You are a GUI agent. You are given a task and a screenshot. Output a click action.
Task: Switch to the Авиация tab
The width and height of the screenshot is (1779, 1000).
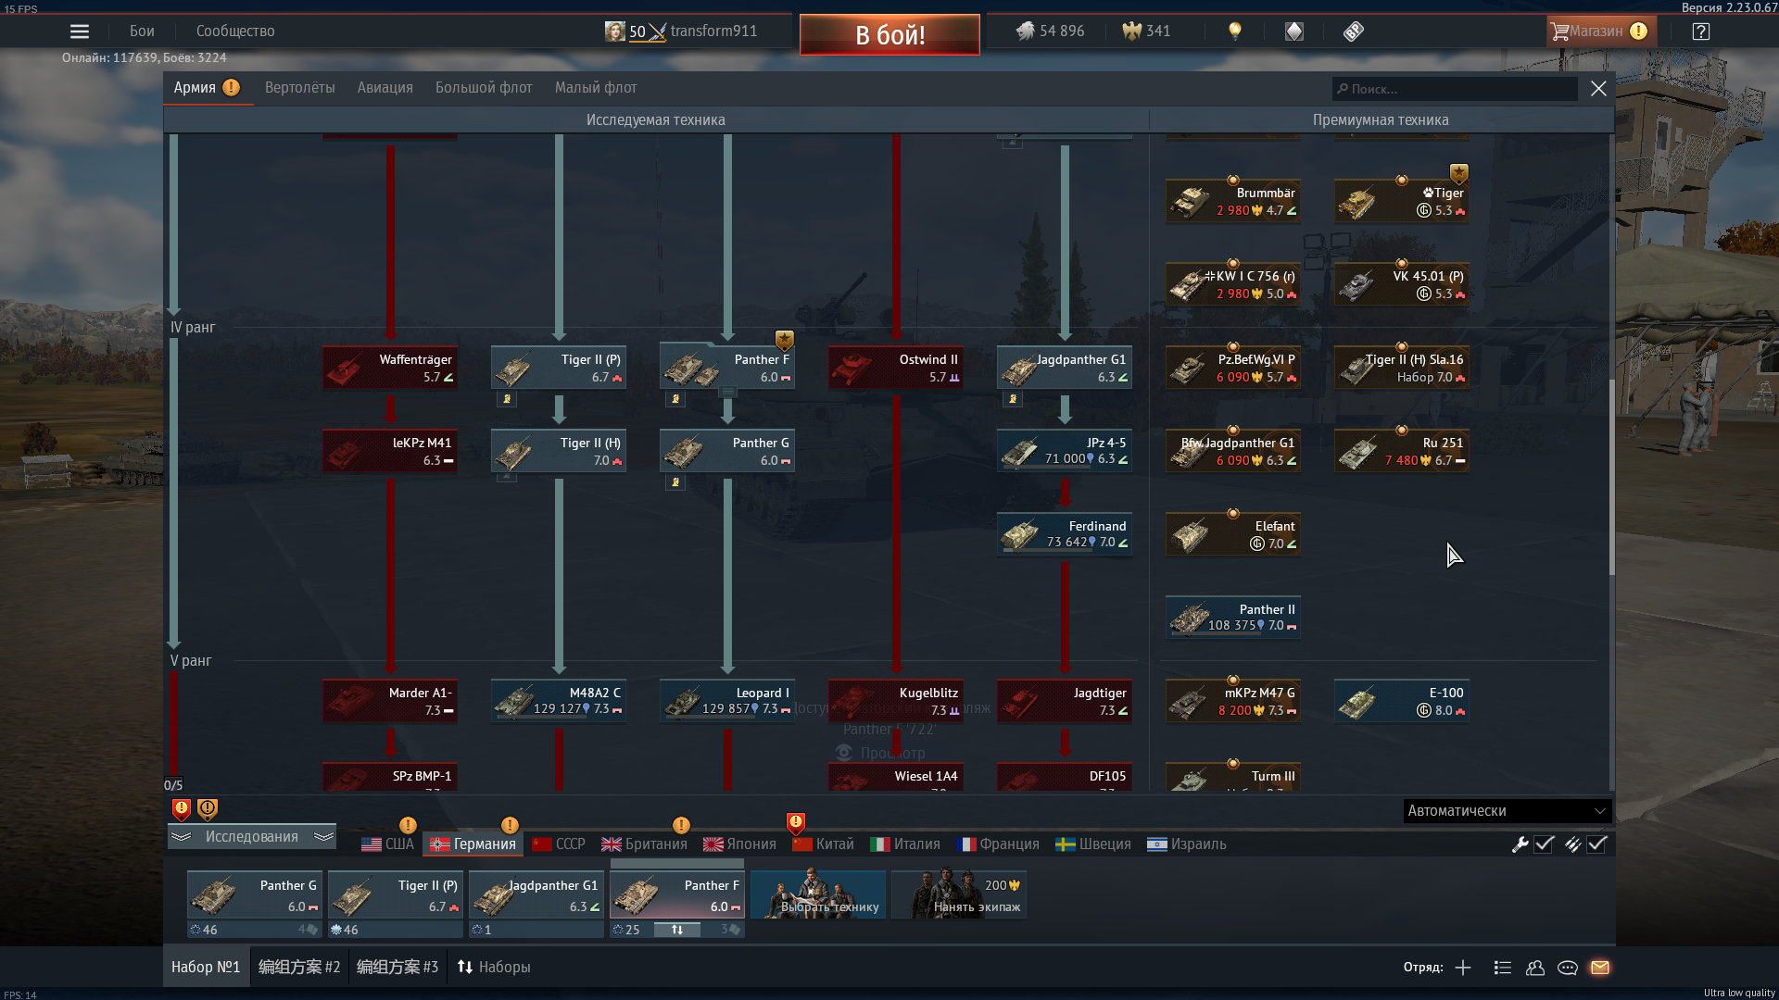385,88
